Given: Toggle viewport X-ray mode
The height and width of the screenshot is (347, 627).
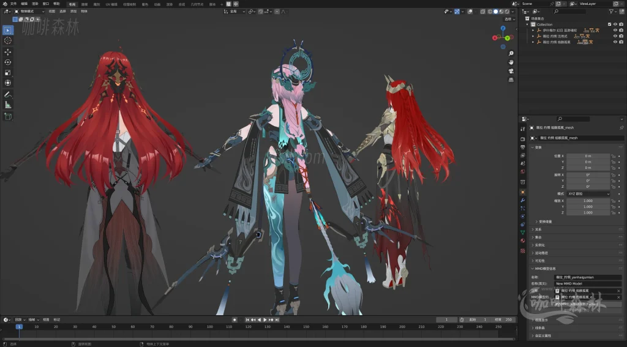Looking at the screenshot, I should (x=483, y=11).
